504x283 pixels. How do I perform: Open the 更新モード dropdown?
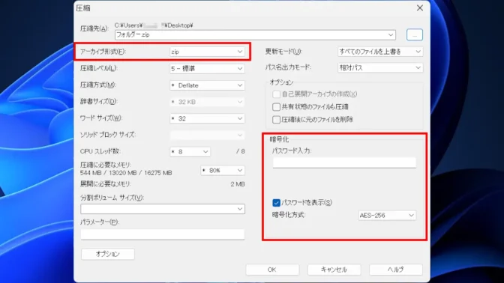380,52
